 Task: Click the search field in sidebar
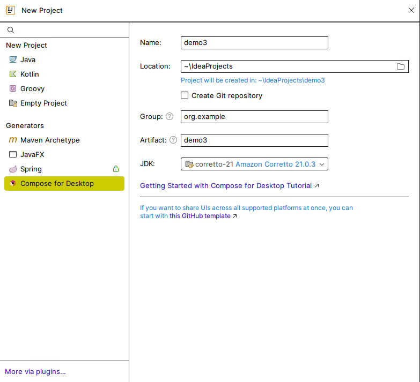(x=64, y=30)
